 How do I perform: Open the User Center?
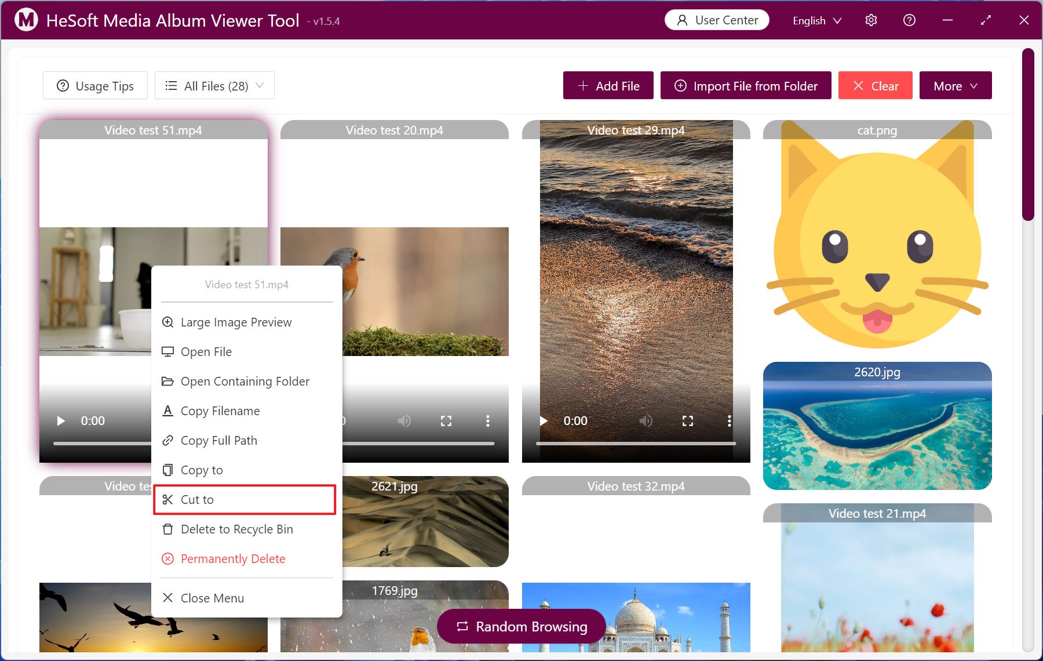(x=717, y=20)
